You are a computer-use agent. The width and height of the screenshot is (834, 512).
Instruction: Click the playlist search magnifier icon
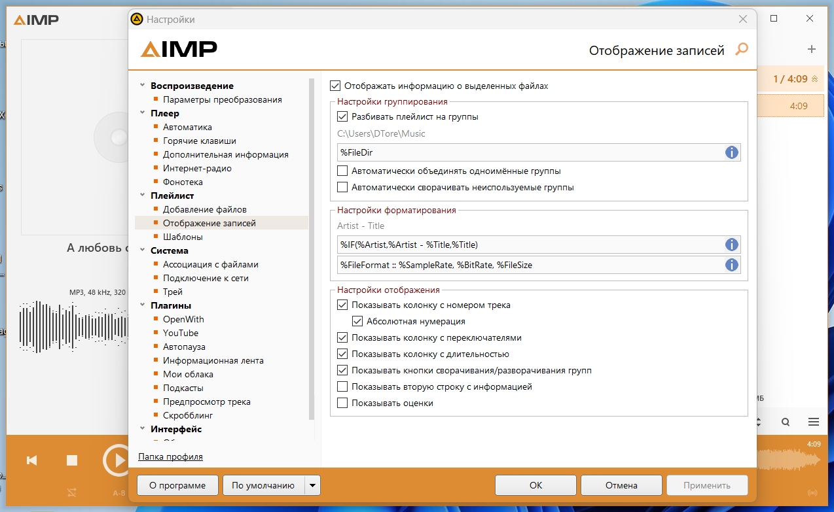(x=786, y=422)
